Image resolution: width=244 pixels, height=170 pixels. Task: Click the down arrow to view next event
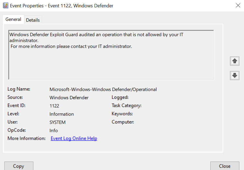(235, 75)
